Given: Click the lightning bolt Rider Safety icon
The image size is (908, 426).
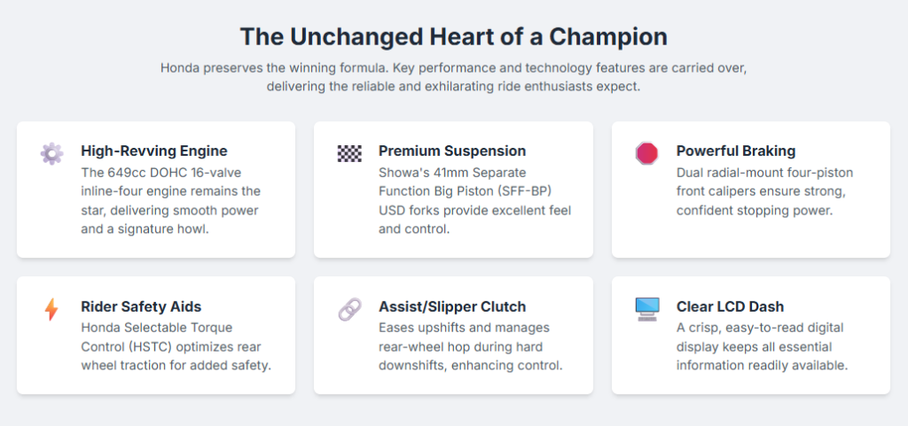Looking at the screenshot, I should pos(51,309).
